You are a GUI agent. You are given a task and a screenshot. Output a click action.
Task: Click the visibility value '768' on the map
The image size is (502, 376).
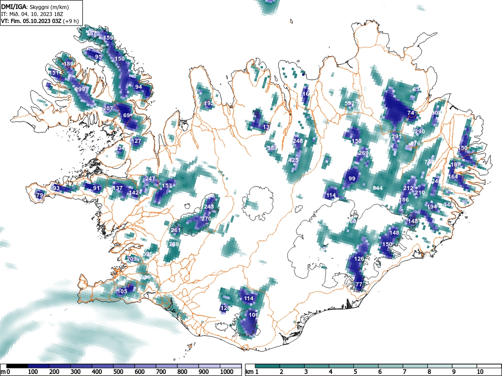pos(174,244)
